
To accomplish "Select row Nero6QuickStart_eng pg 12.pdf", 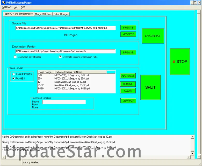I will tap(76, 82).
